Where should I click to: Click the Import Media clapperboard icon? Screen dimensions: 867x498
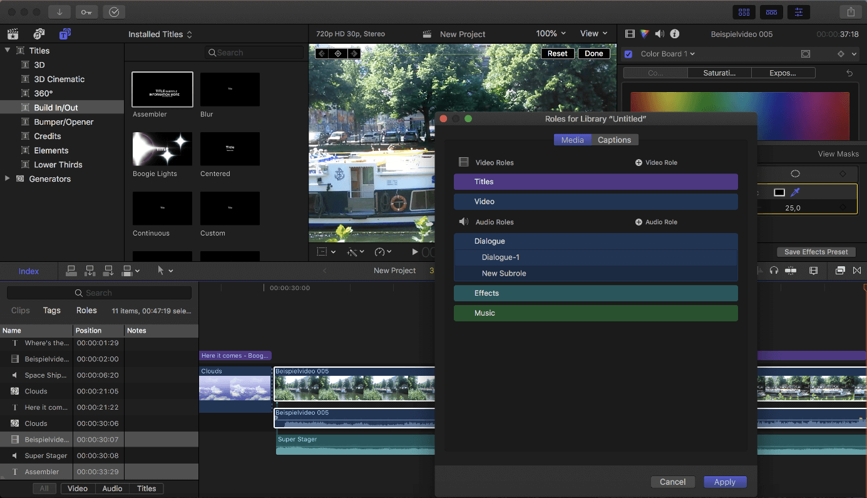pos(13,34)
